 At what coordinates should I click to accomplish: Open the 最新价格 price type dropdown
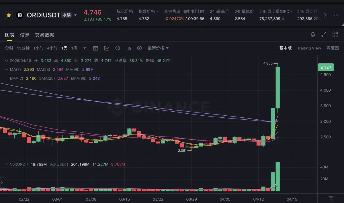[158, 48]
